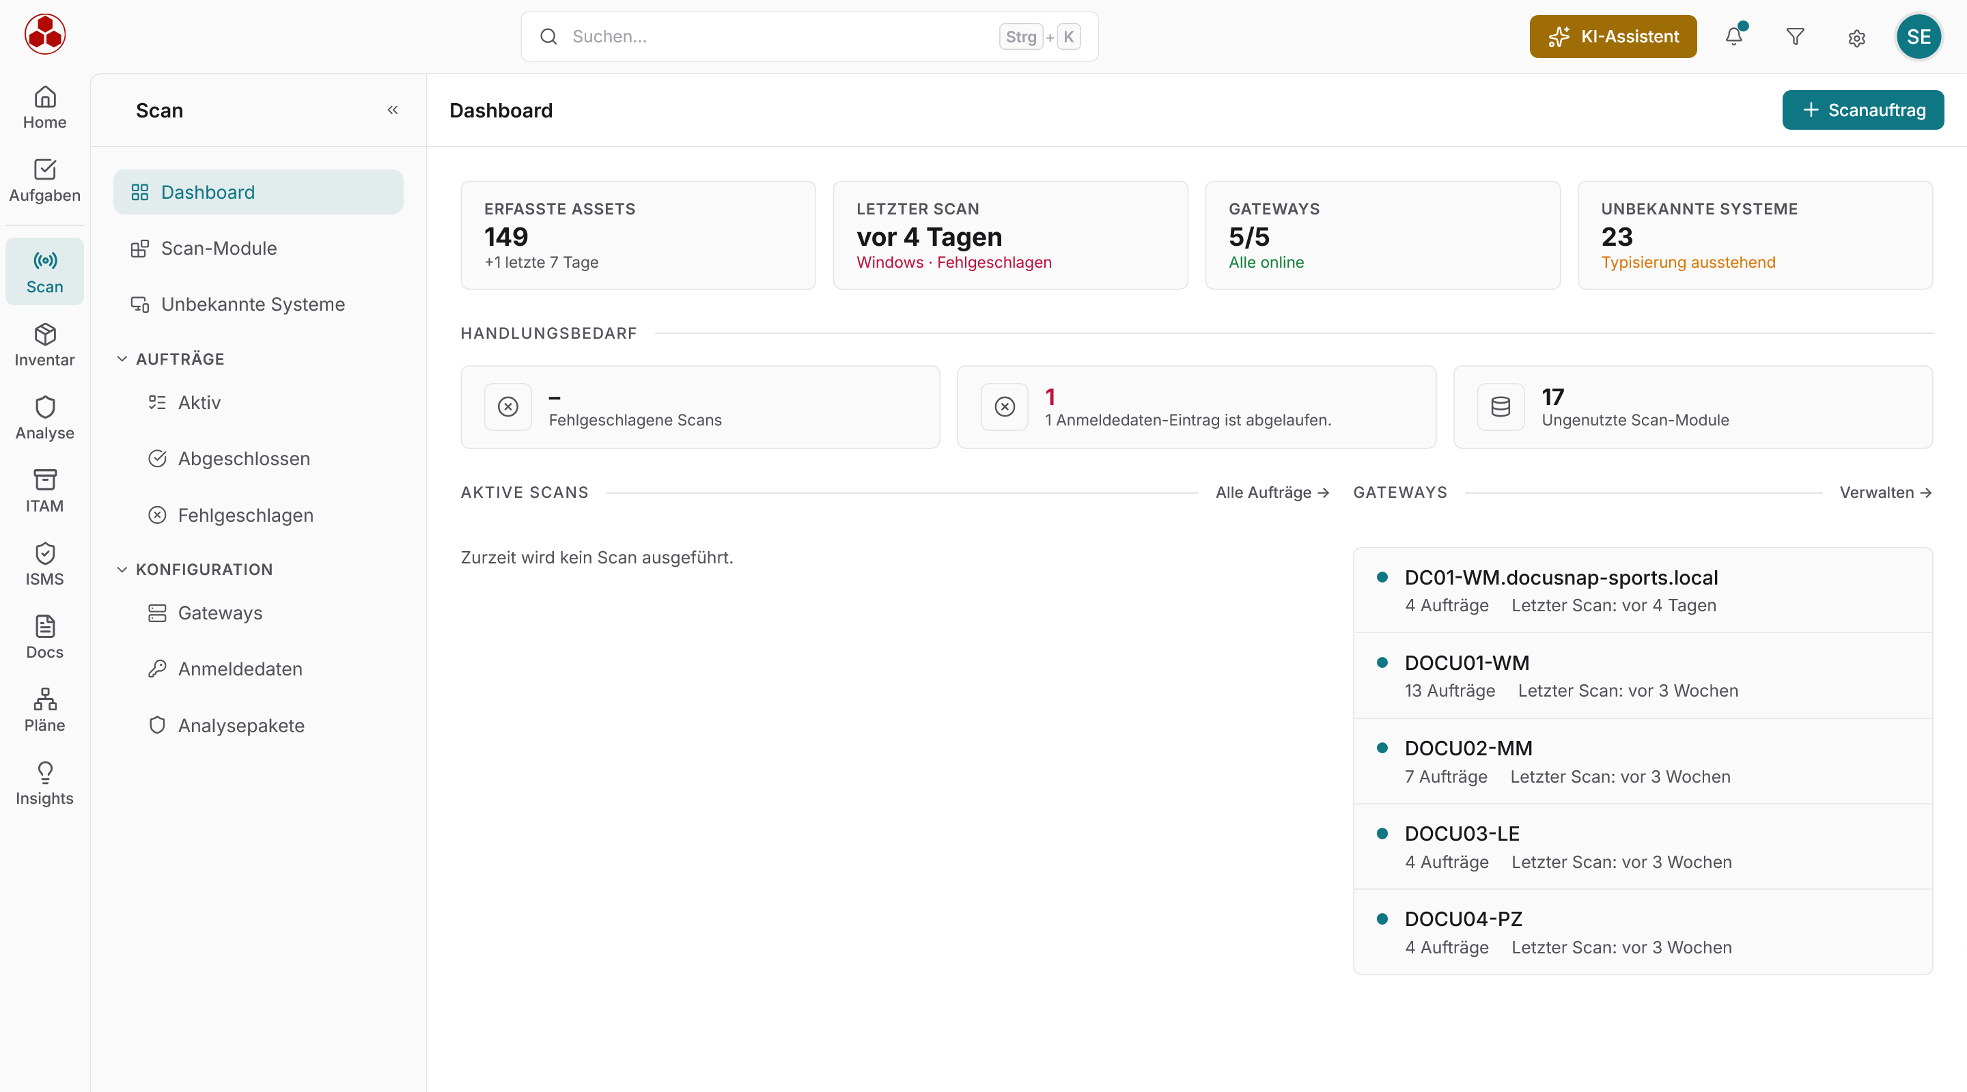Screen dimensions: 1967x1092
Task: Open Unbekannte Systeme in the sidebar
Action: pos(258,304)
